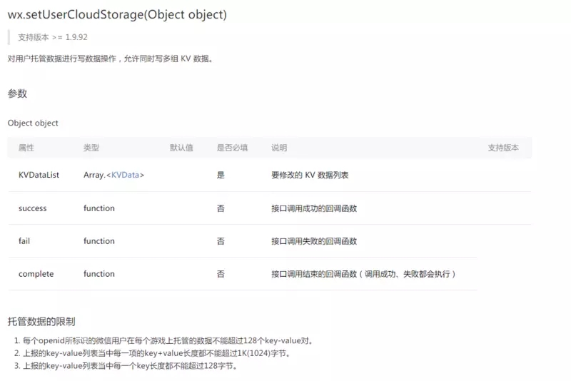
Task: Click the 说明 column header
Action: (279, 148)
